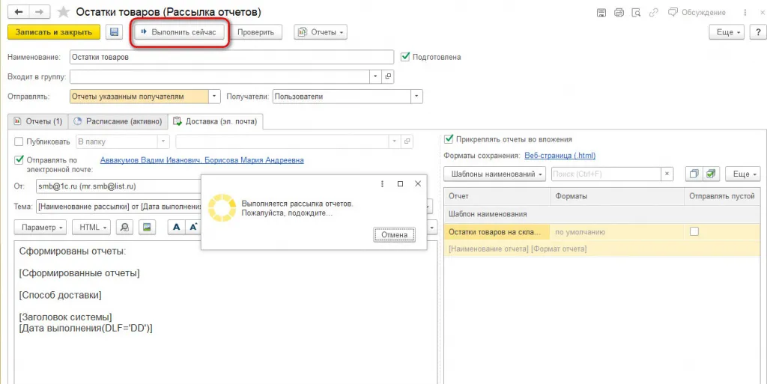Click the bold 'A' formatting icon
The image size is (767, 384).
[x=177, y=227]
